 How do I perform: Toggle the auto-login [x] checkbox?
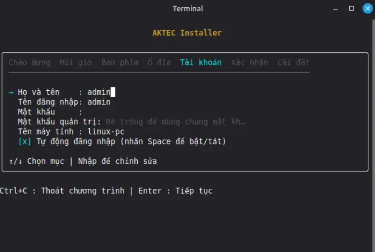[24, 141]
